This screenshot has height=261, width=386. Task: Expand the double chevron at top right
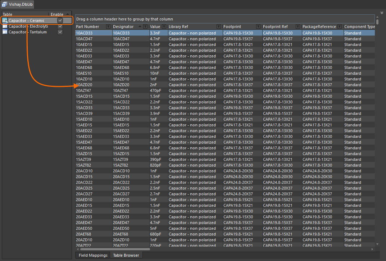click(x=382, y=13)
